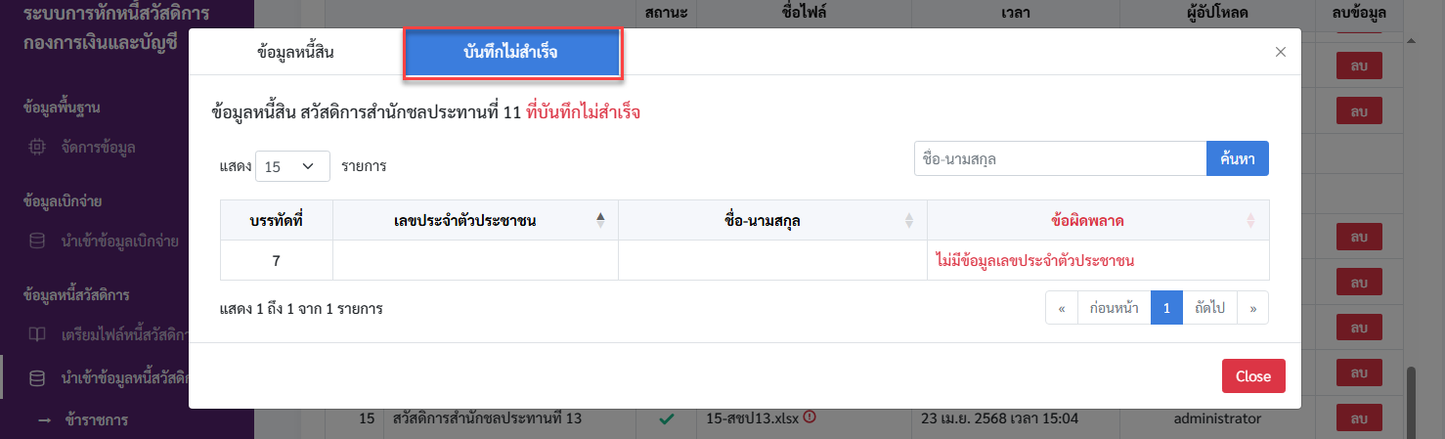Click ลบ button in the administrator row
This screenshot has width=1445, height=439.
click(1359, 418)
